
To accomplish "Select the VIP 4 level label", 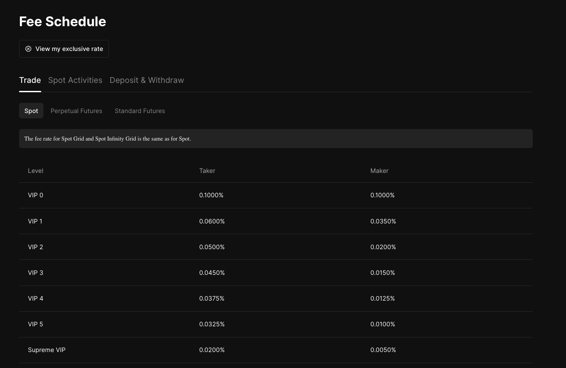I will point(35,298).
